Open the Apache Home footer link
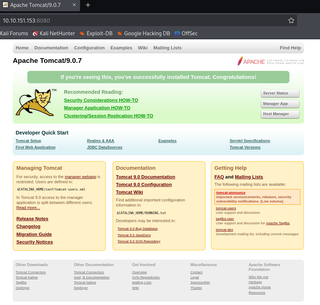This screenshot has height=305, width=320. 260,287
